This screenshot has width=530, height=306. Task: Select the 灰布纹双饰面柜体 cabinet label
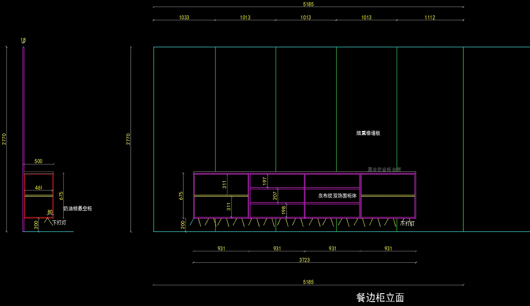[337, 195]
